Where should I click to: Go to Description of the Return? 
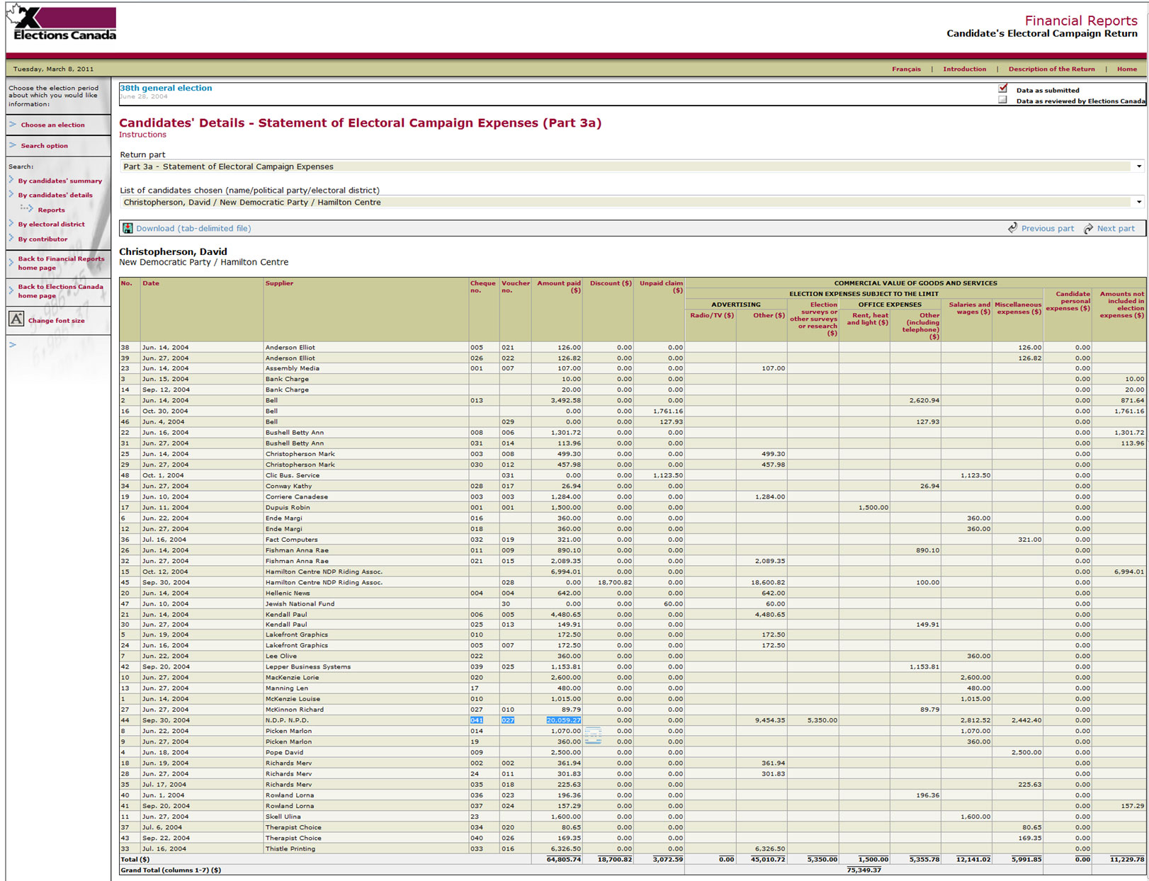pos(1051,69)
